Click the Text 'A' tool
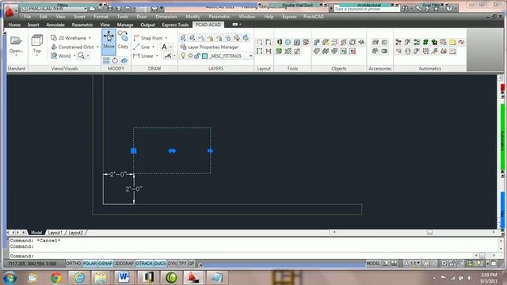This screenshot has width=507, height=285. click(x=164, y=47)
